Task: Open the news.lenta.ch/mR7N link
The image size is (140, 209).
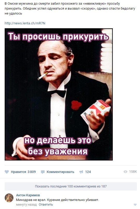Action: (25, 23)
